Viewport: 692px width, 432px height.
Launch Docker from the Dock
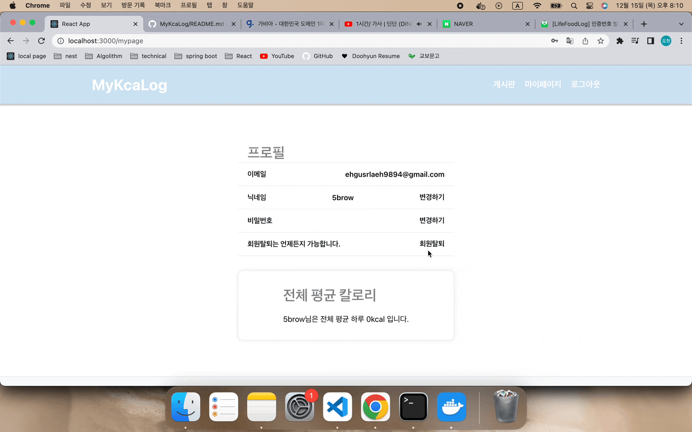(x=451, y=407)
